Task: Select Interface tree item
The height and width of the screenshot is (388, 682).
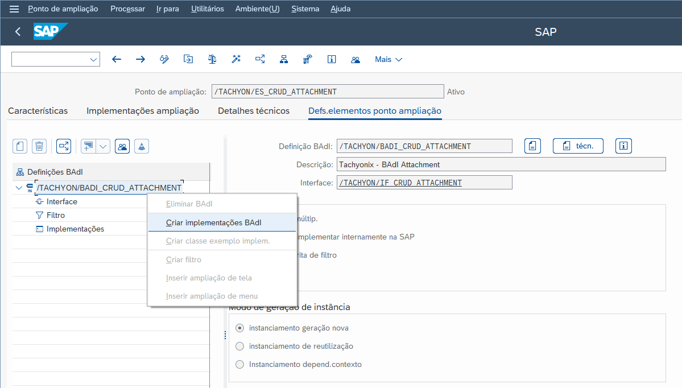Action: (62, 202)
